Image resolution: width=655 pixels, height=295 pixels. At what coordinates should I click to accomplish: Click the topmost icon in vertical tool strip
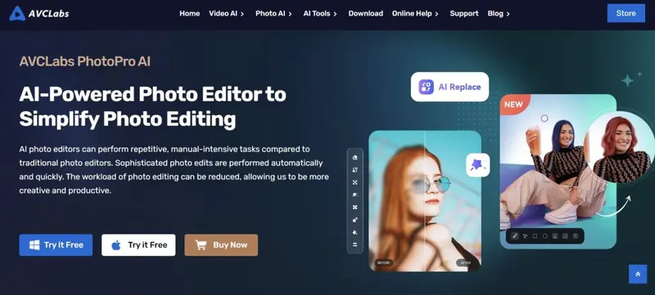point(355,158)
